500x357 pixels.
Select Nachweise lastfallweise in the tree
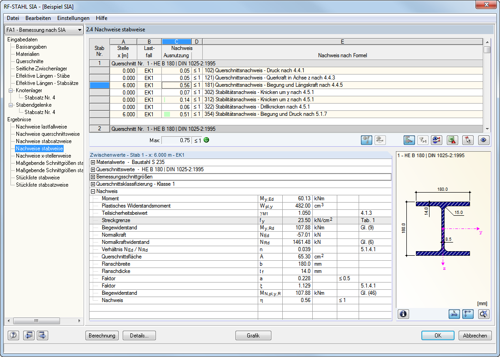coord(41,127)
